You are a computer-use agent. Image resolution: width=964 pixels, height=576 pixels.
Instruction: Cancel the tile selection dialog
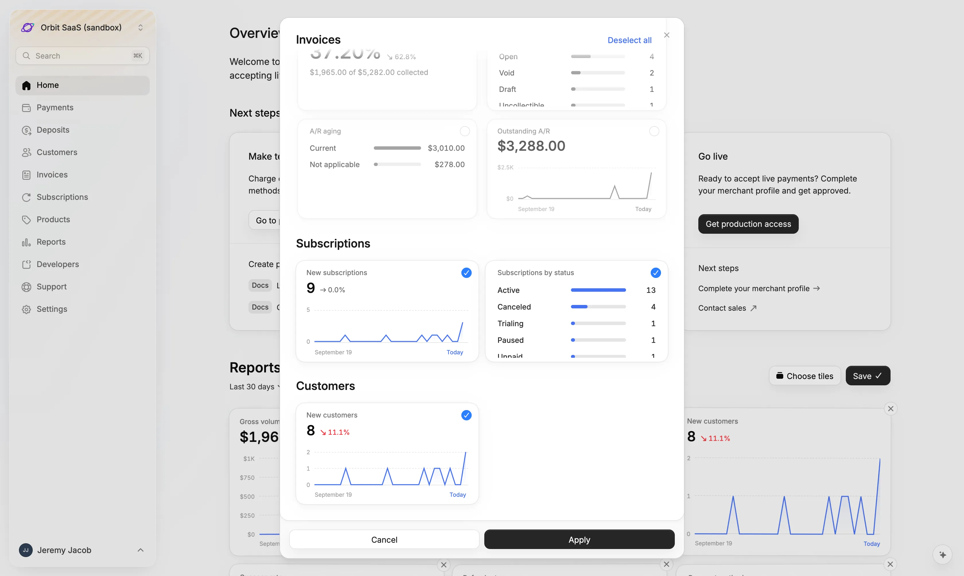pyautogui.click(x=384, y=540)
